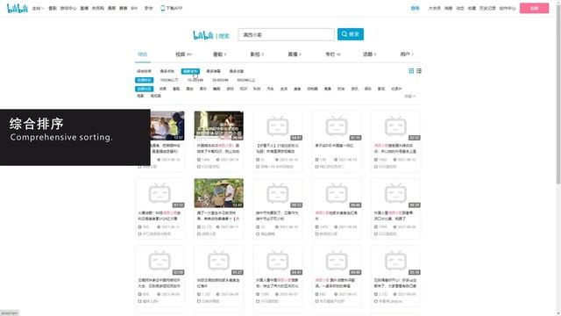Collapse the category filters with 收起
This screenshot has width=561, height=316.
409,96
